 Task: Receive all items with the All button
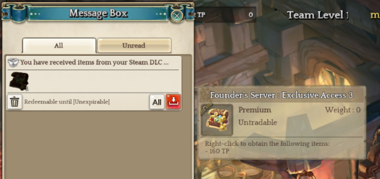[157, 102]
